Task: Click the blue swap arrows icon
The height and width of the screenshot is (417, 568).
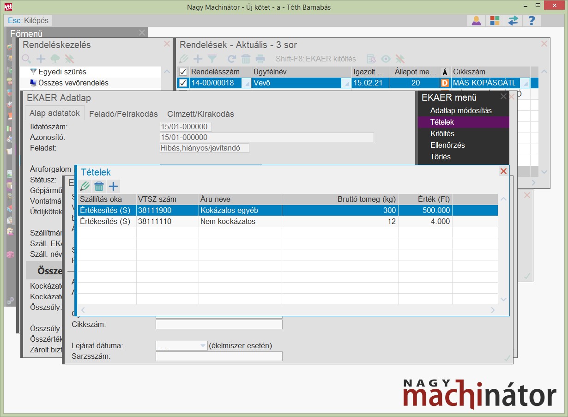Action: click(x=513, y=21)
